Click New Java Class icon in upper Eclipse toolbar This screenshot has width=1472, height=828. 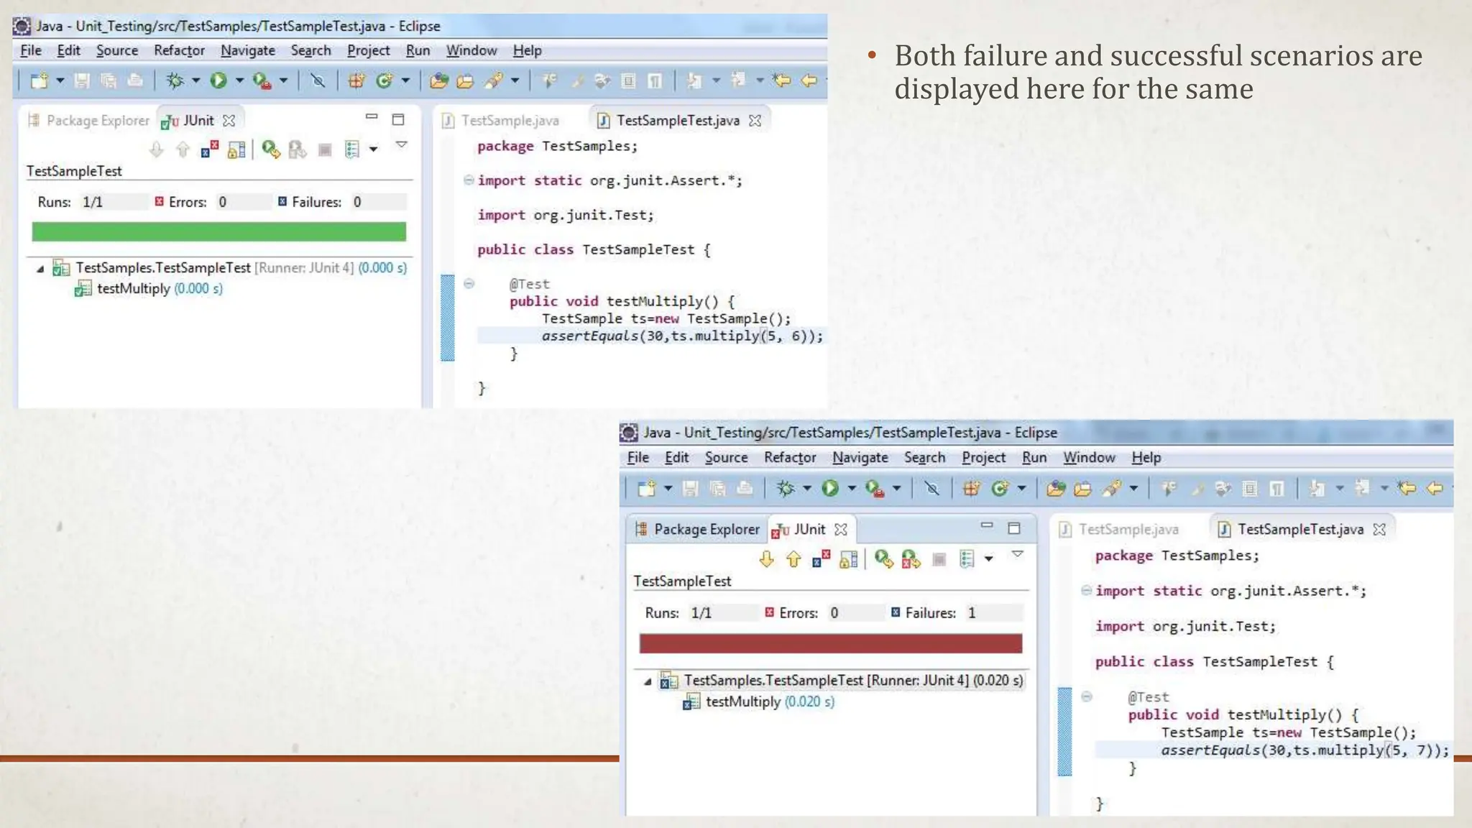pyautogui.click(x=384, y=80)
